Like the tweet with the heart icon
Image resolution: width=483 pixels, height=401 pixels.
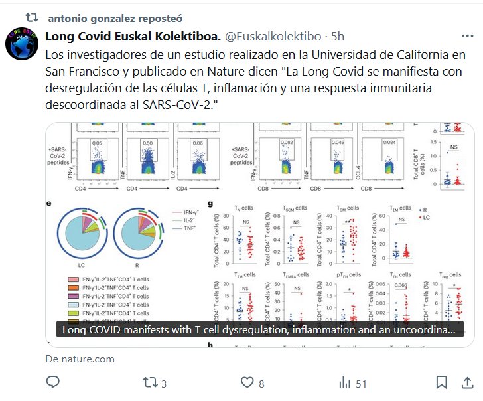(x=247, y=382)
